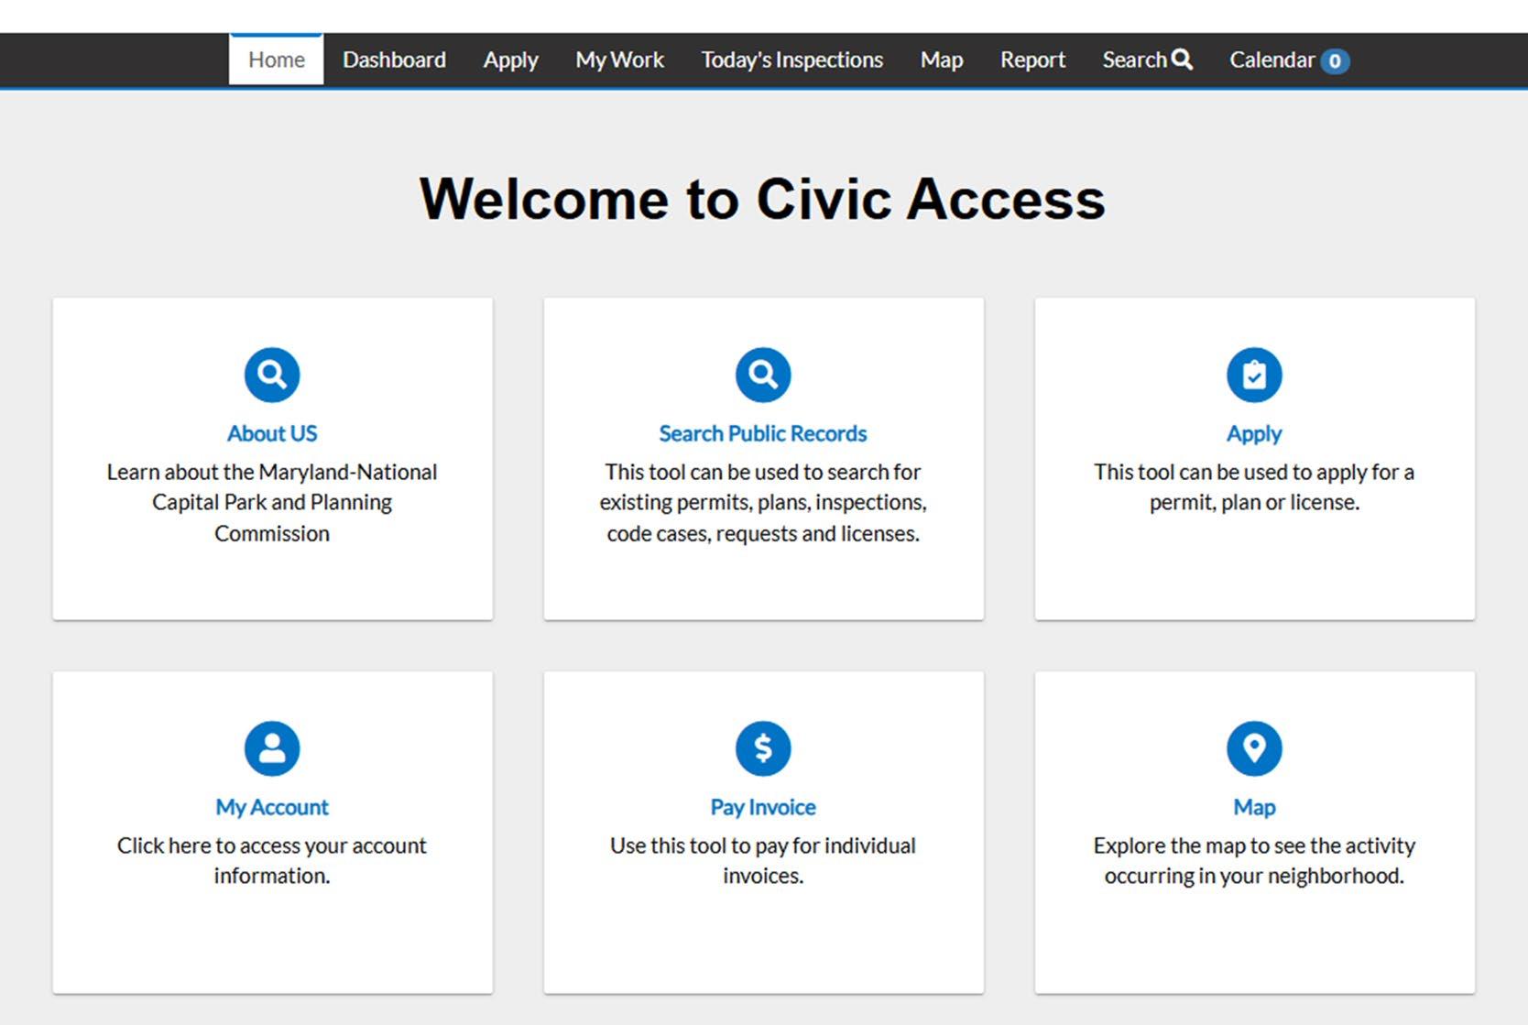Viewport: 1528px width, 1025px height.
Task: Follow the Pay Invoice link
Action: (x=763, y=807)
